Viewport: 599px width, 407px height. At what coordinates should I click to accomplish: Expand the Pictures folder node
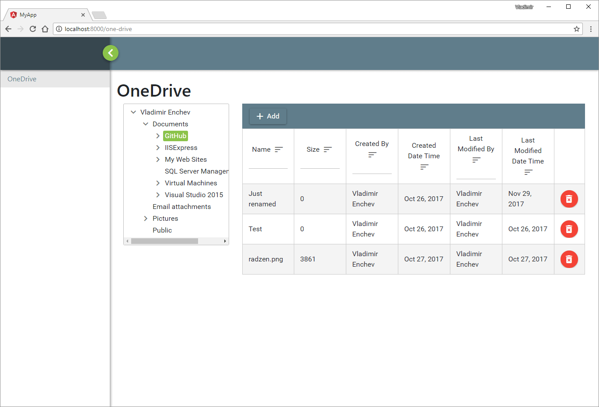coord(146,219)
